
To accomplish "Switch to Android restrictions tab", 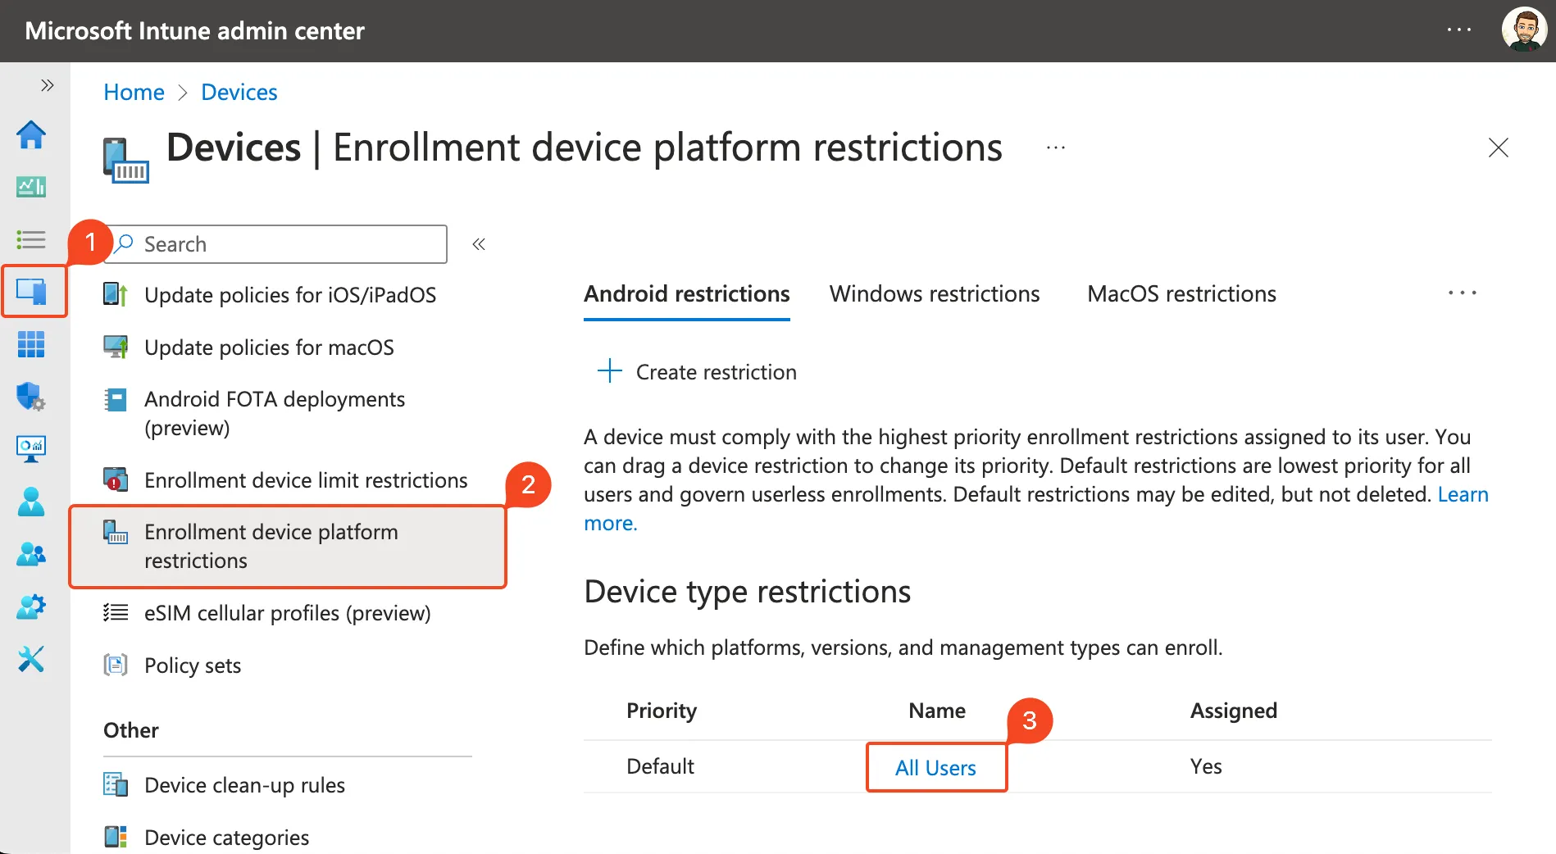I will click(687, 293).
